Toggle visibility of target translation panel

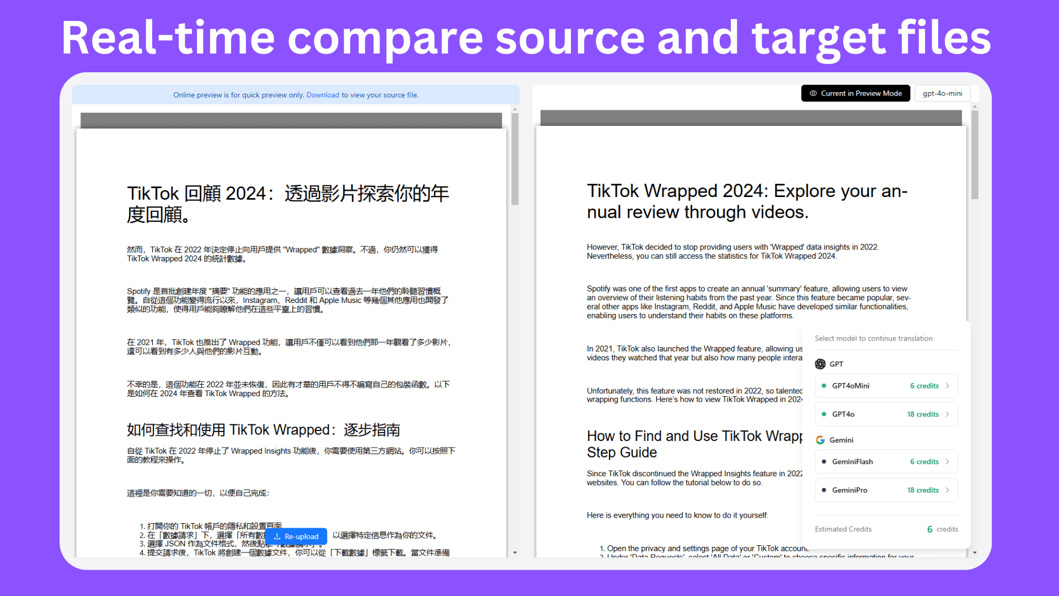[854, 93]
